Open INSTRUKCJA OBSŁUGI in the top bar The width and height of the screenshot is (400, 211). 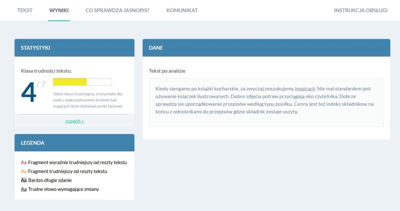click(361, 11)
